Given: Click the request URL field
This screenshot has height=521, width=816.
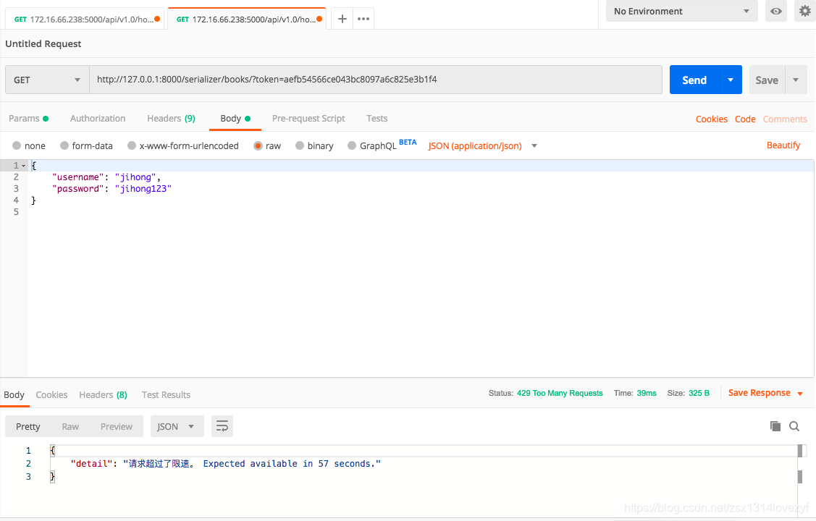Looking at the screenshot, I should 375,80.
